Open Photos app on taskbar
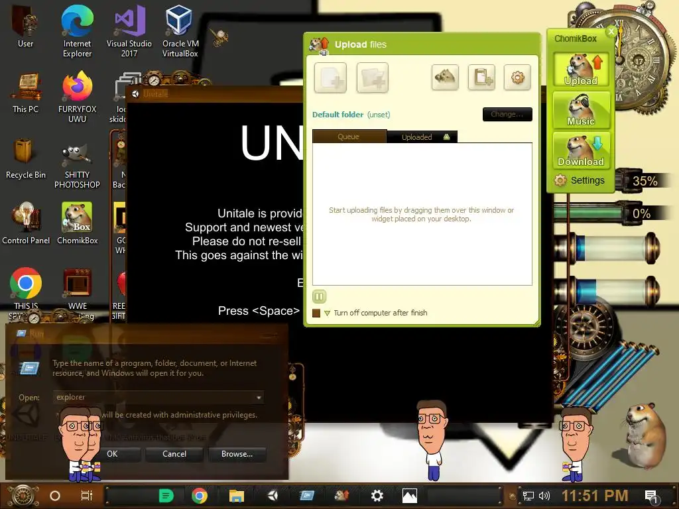The height and width of the screenshot is (509, 679). pos(410,496)
